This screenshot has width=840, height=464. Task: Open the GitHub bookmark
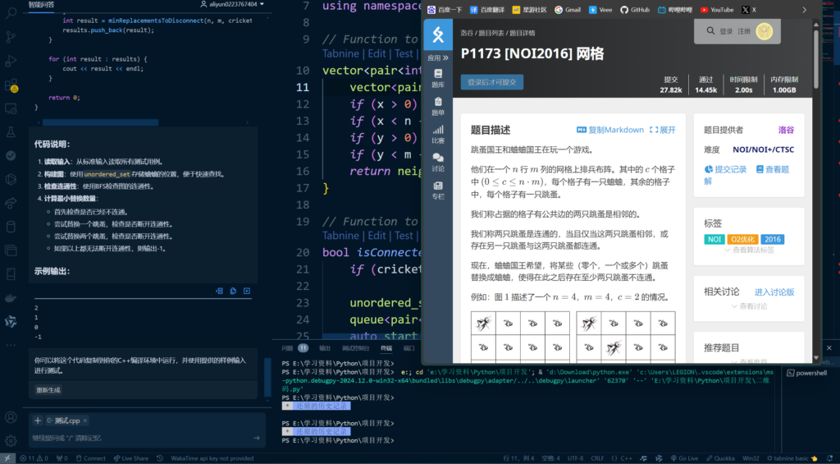click(635, 10)
